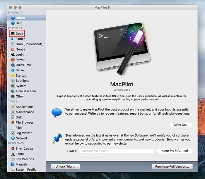This screenshot has height=179, width=205.
Task: Open the QuickTime icon
Action: tap(13, 65)
